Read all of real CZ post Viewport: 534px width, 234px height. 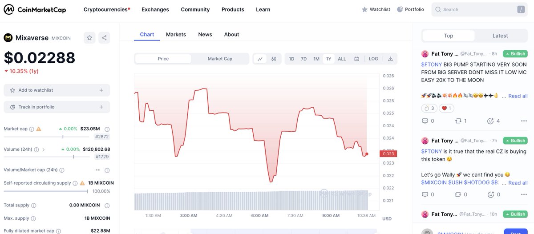point(518,183)
